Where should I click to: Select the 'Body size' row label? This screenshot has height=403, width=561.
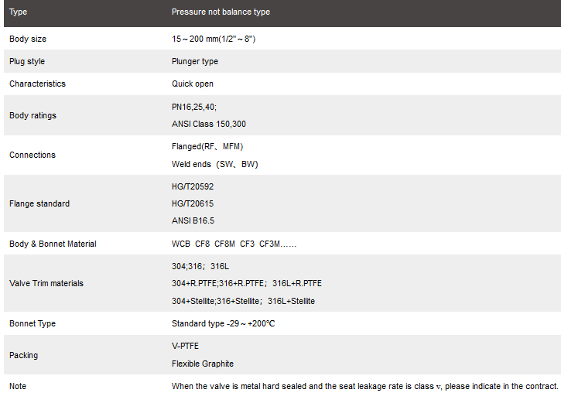tap(28, 39)
